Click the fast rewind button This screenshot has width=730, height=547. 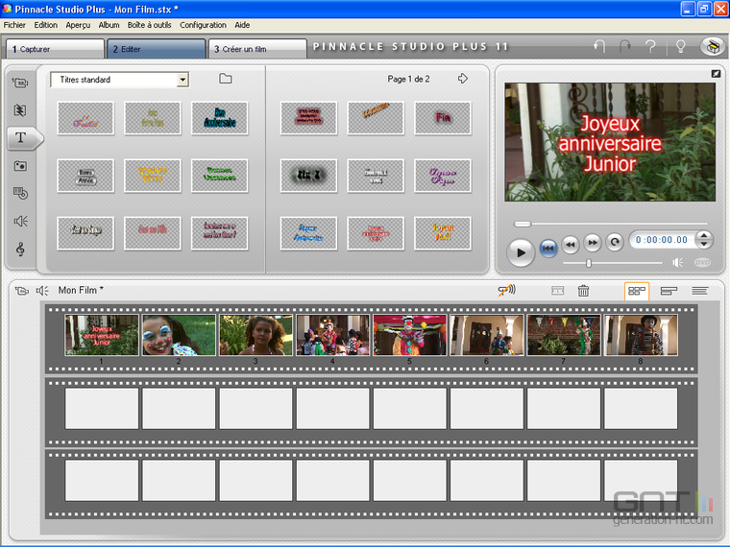(x=571, y=243)
